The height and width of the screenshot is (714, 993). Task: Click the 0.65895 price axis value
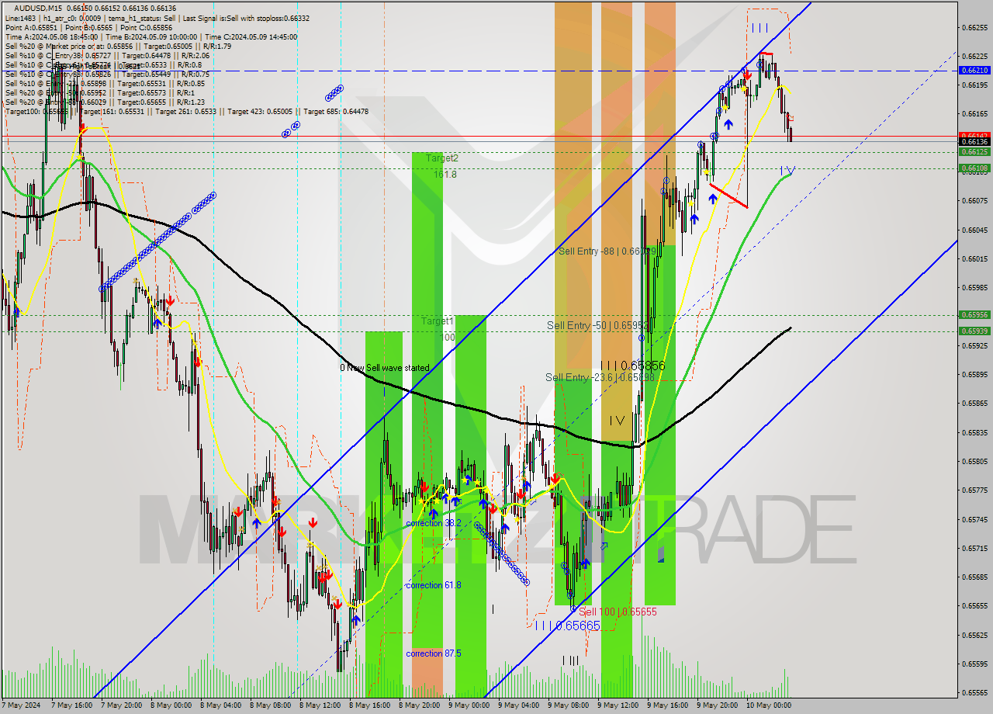tap(974, 375)
